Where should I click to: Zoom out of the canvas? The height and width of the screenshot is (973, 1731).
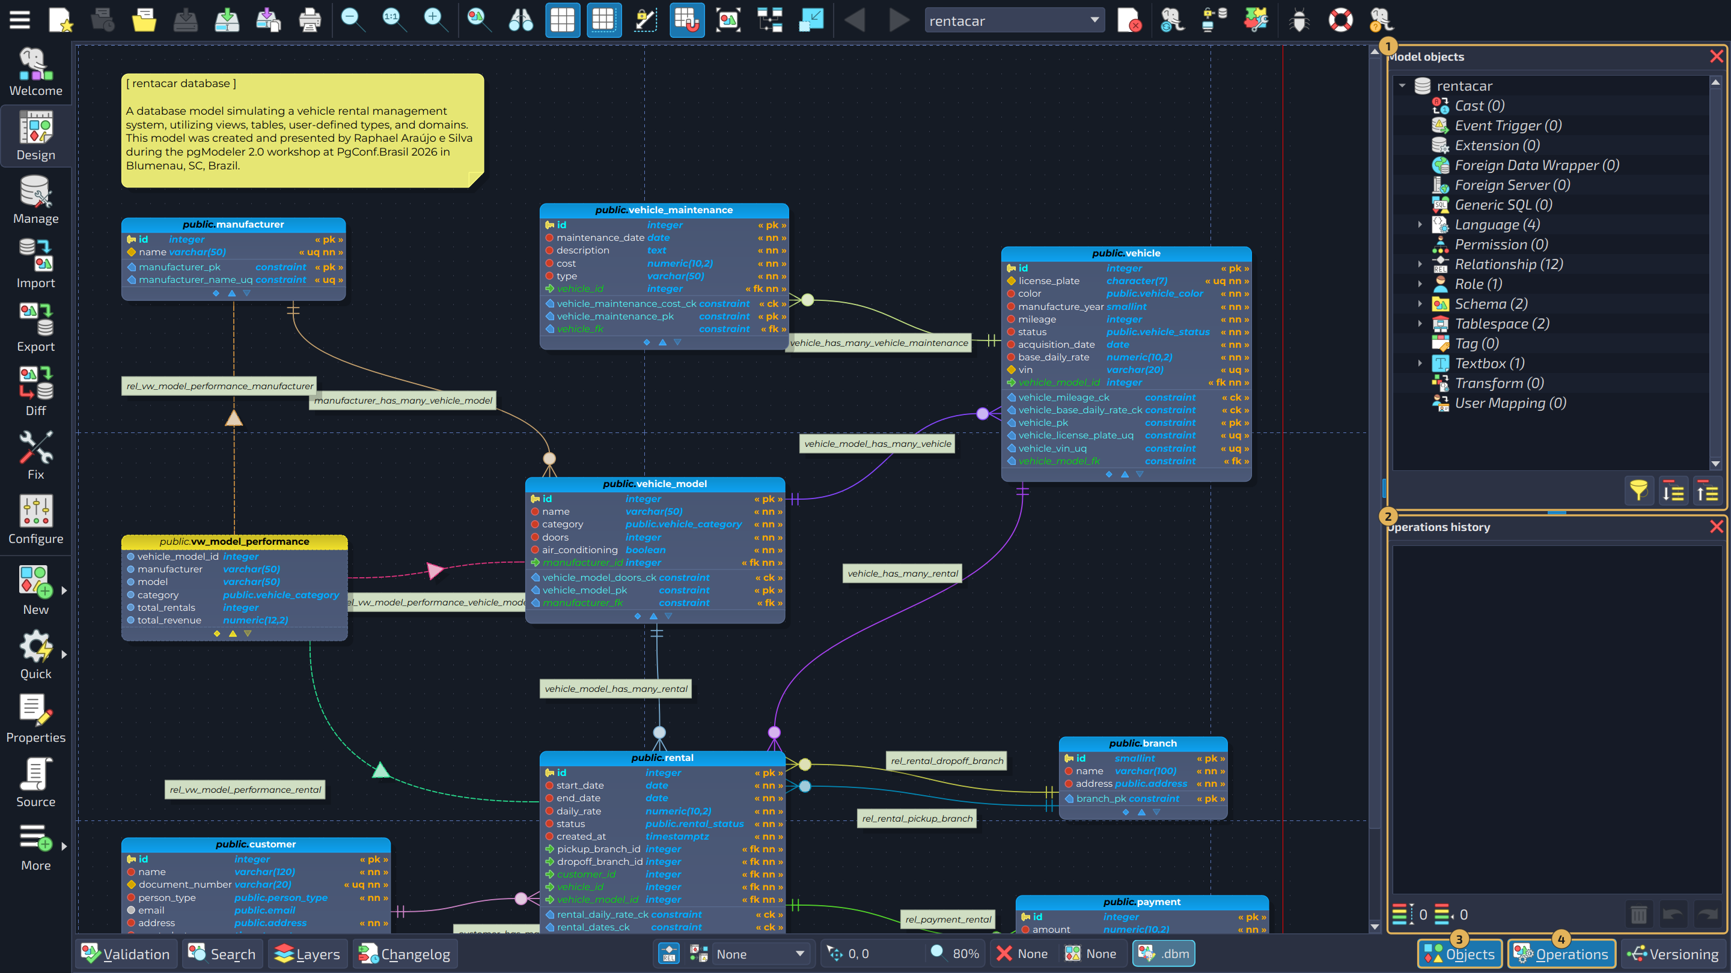click(x=352, y=20)
